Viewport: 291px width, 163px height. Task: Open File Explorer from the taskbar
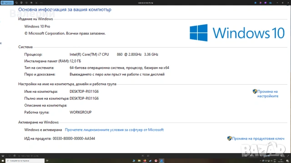pyautogui.click(x=139, y=161)
